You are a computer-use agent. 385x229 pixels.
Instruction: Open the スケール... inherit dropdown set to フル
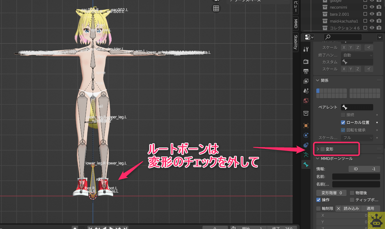tap(357, 138)
